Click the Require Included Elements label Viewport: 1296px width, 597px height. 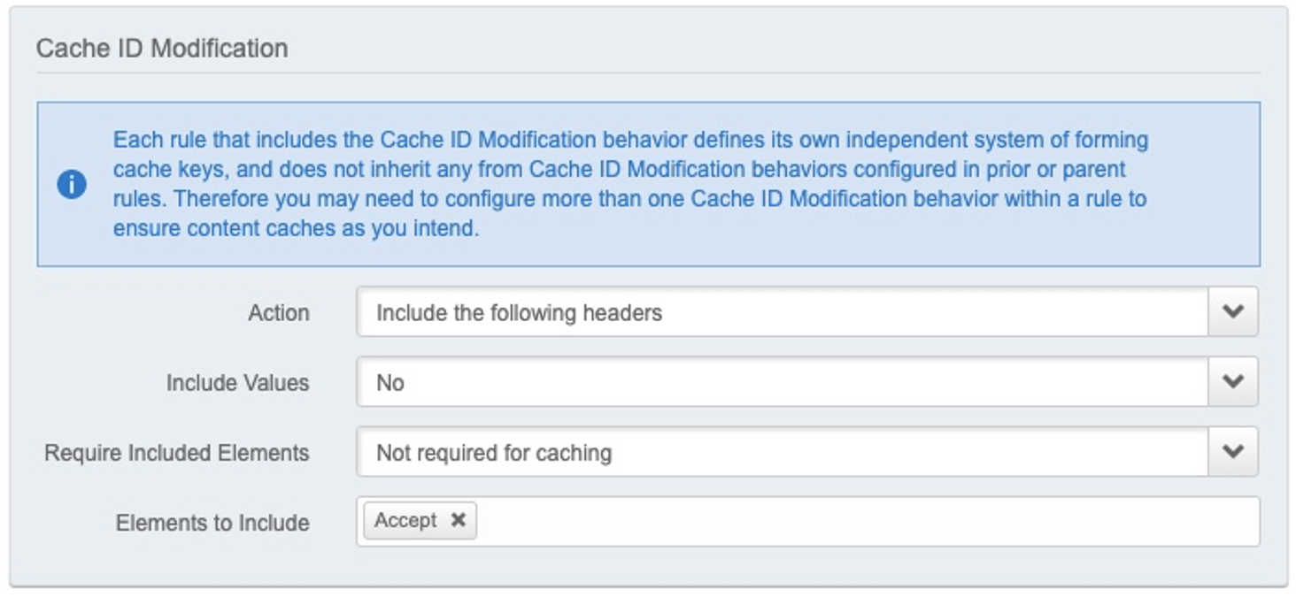pos(176,453)
